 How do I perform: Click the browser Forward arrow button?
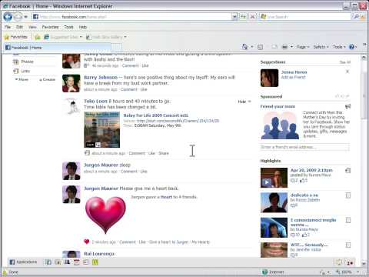18,17
